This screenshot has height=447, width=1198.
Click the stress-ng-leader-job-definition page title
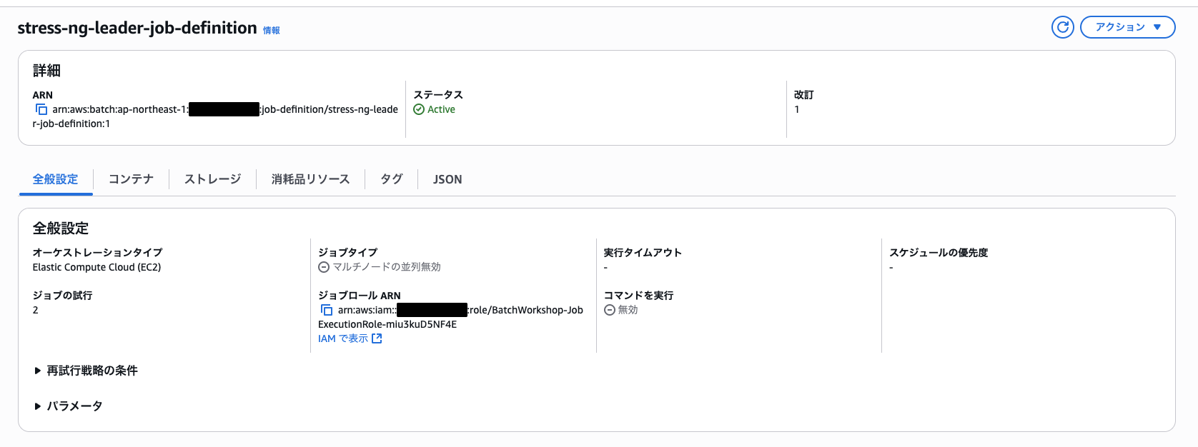[x=137, y=28]
